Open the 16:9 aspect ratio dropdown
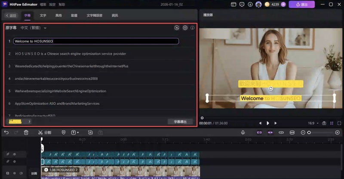Viewport: 344px width, 179px height. pyautogui.click(x=313, y=123)
